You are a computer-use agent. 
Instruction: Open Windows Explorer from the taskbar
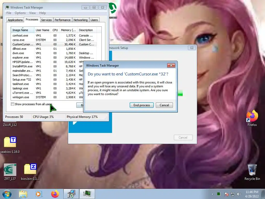(23, 194)
